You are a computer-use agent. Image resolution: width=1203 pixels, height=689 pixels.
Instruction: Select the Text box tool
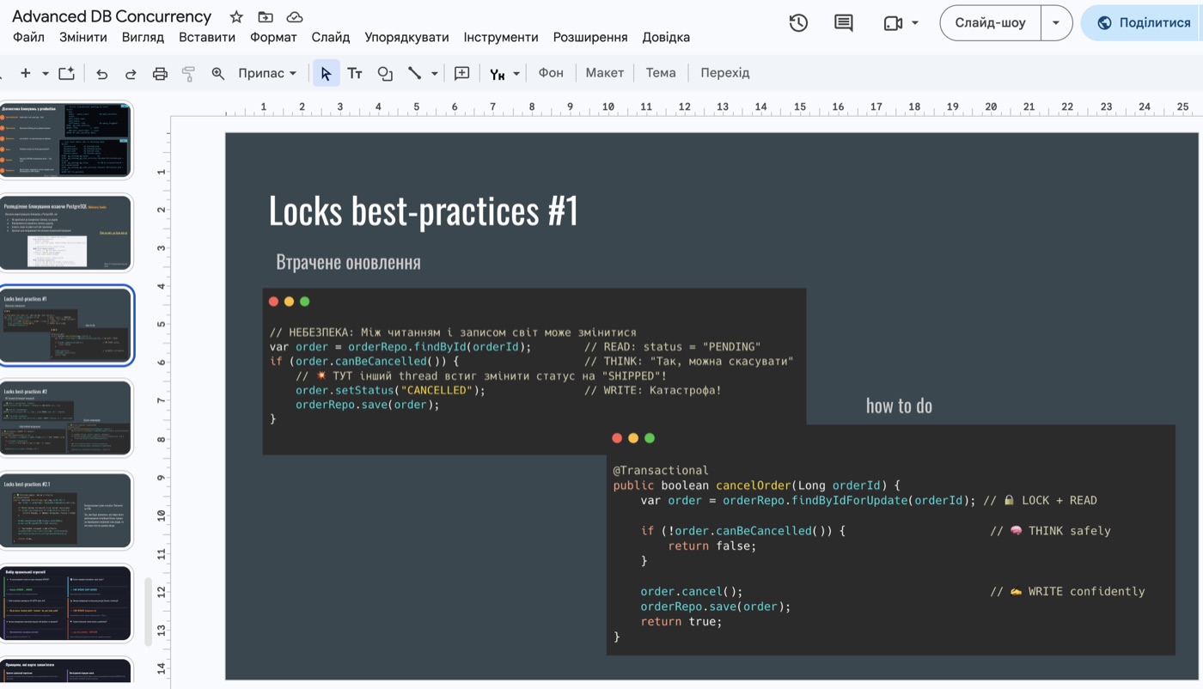(x=355, y=74)
